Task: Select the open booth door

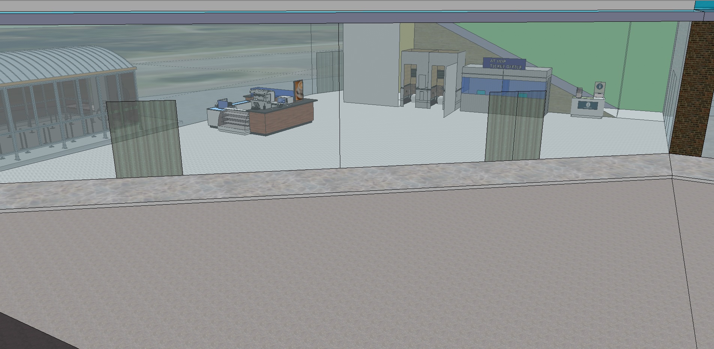Action: pos(451,90)
